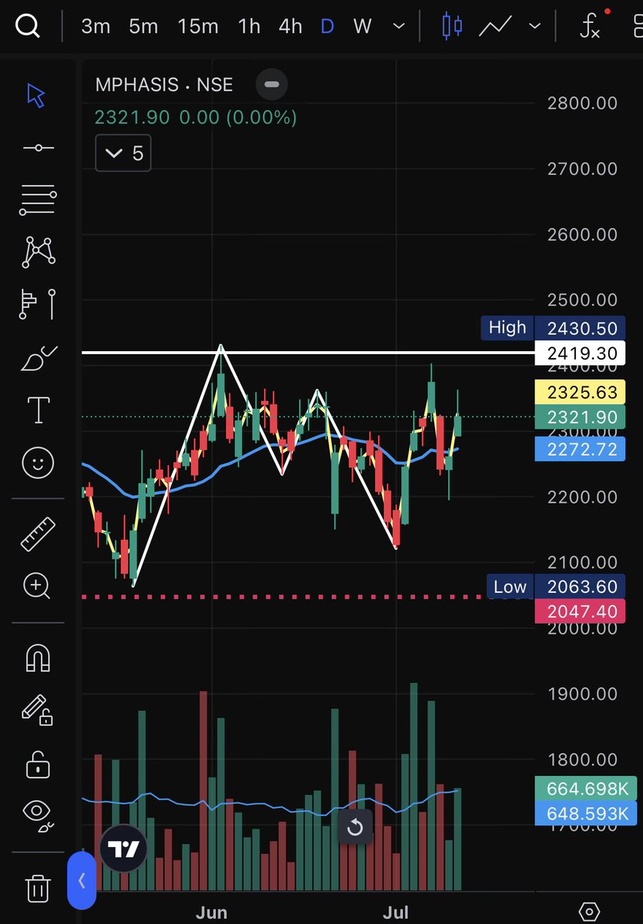Image resolution: width=643 pixels, height=924 pixels.
Task: Open the symbol search magnifier
Action: pyautogui.click(x=28, y=26)
